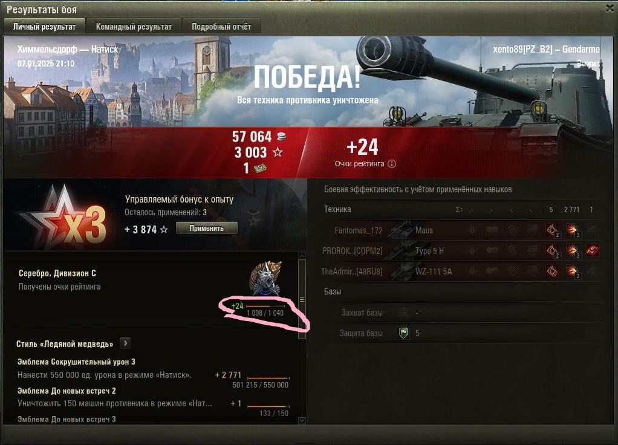Click the penetration hits icon in WZ-111 5A row
Image resolution: width=618 pixels, height=445 pixels.
552,271
